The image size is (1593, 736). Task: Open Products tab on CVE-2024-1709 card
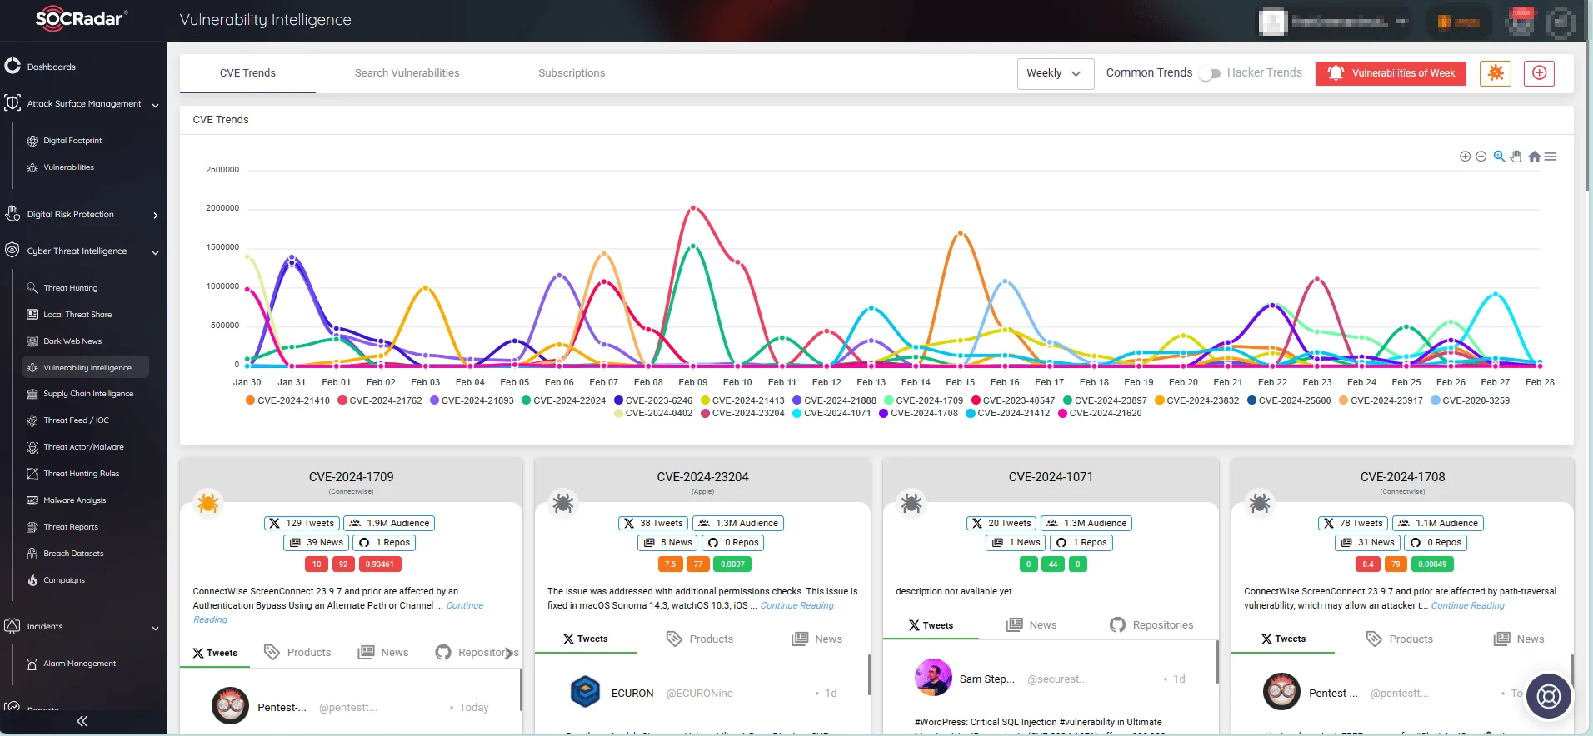(x=297, y=653)
